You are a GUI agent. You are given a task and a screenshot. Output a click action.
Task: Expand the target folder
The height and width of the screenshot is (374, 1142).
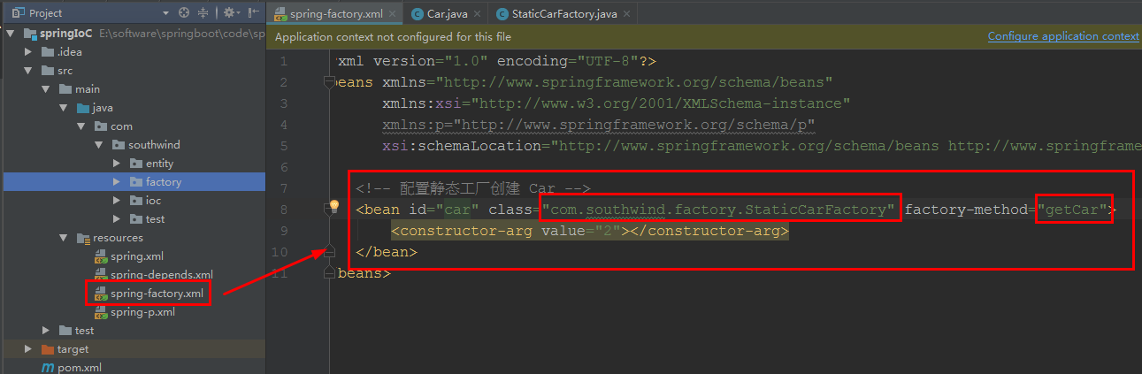pyautogui.click(x=29, y=349)
